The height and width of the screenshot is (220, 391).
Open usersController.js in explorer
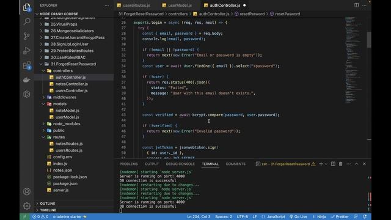[x=74, y=90]
